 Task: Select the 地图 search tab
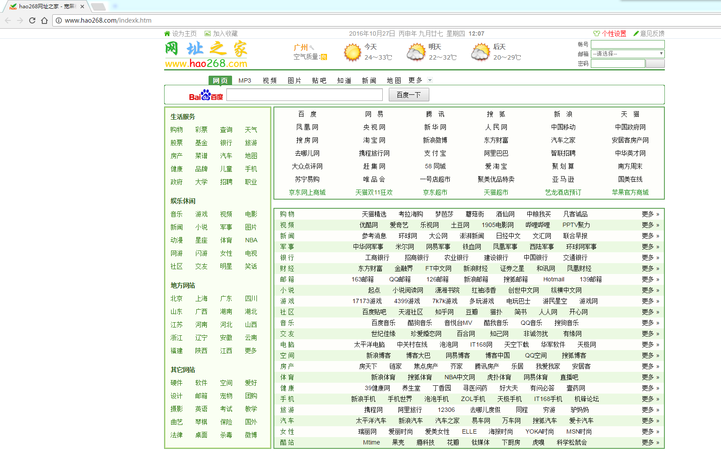394,80
